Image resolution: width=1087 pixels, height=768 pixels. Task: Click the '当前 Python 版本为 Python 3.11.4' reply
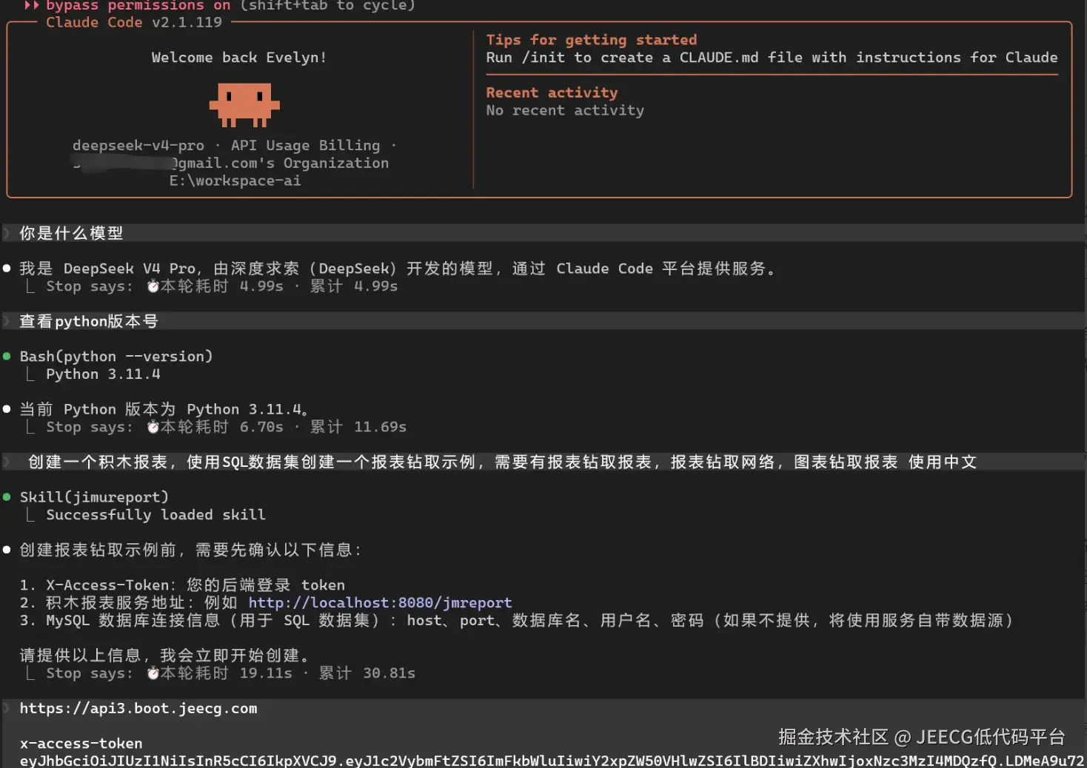(x=164, y=409)
